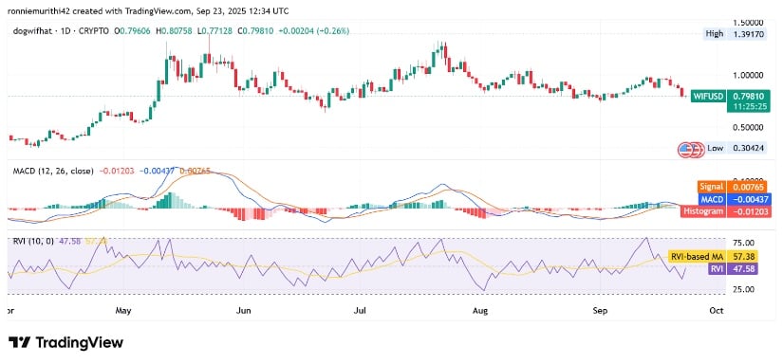This screenshot has width=783, height=364.
Task: Click the orange Signal axis label
Action: tap(711, 187)
